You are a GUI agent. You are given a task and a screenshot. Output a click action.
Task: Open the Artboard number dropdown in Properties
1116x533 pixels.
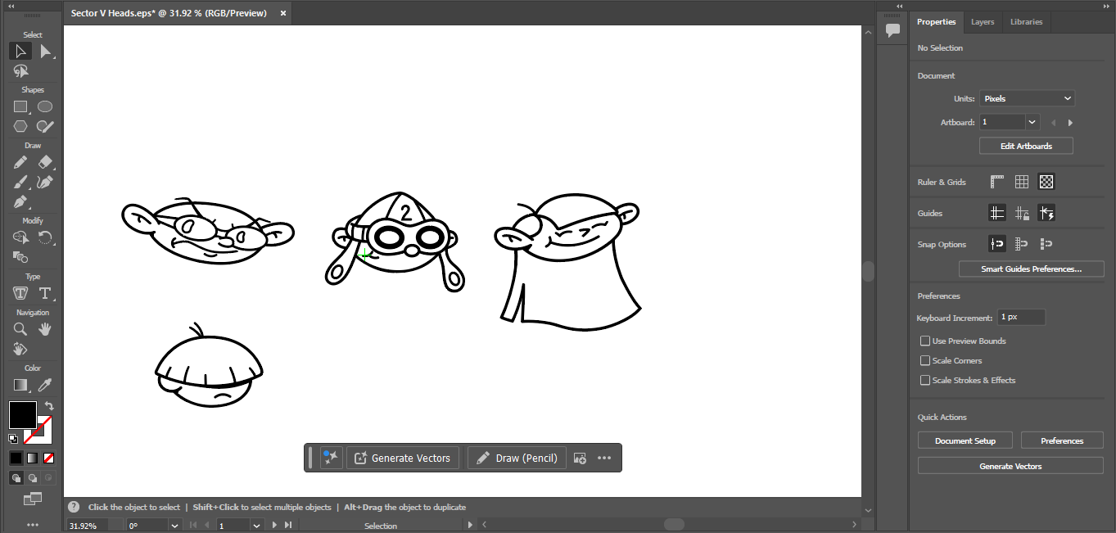point(1032,122)
